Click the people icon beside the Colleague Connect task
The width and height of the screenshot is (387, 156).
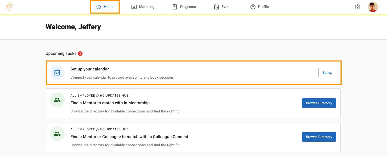coord(57,134)
